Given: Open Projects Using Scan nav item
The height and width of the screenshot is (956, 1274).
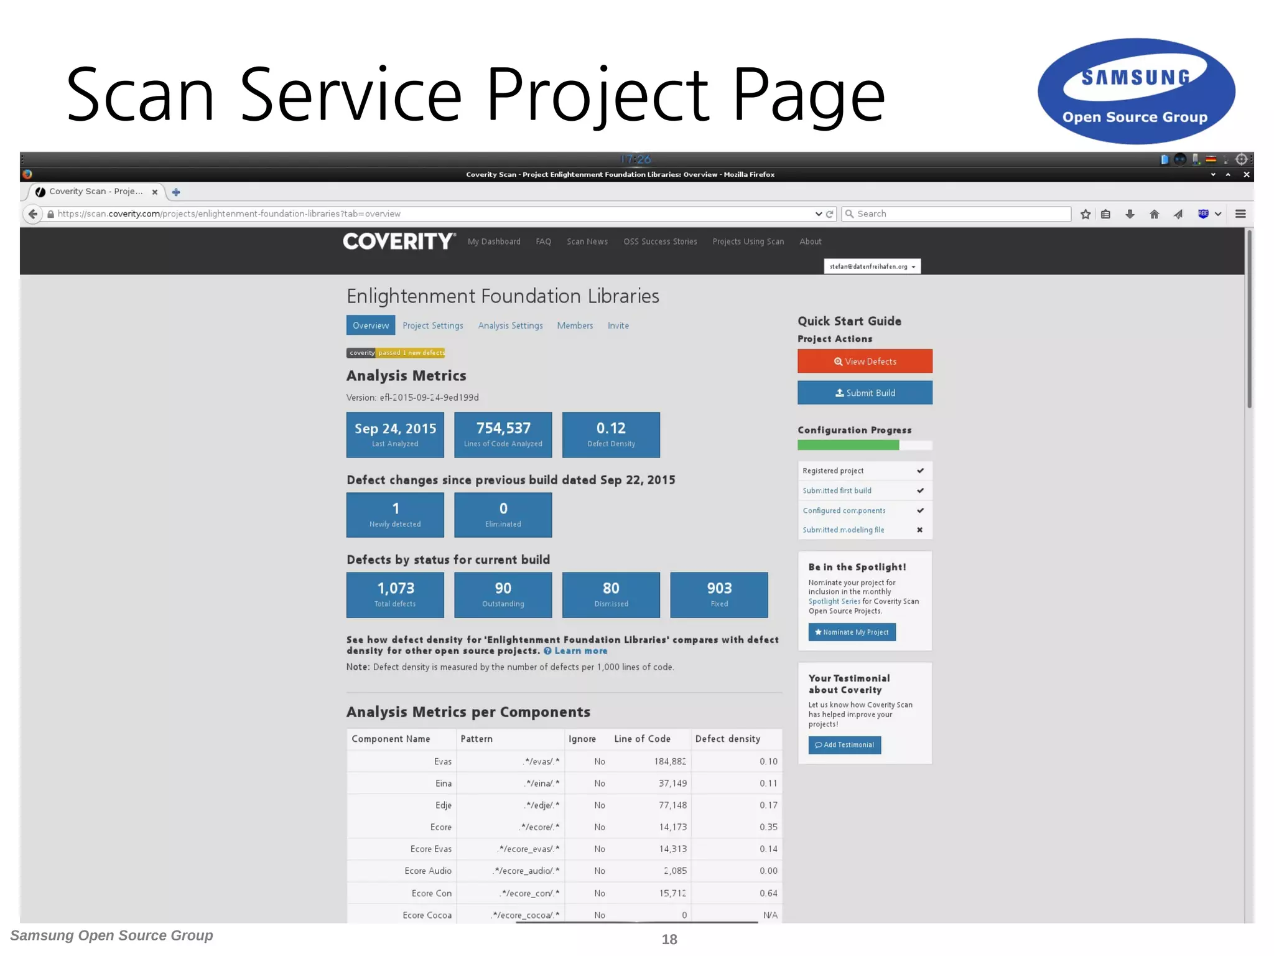Looking at the screenshot, I should pos(748,241).
